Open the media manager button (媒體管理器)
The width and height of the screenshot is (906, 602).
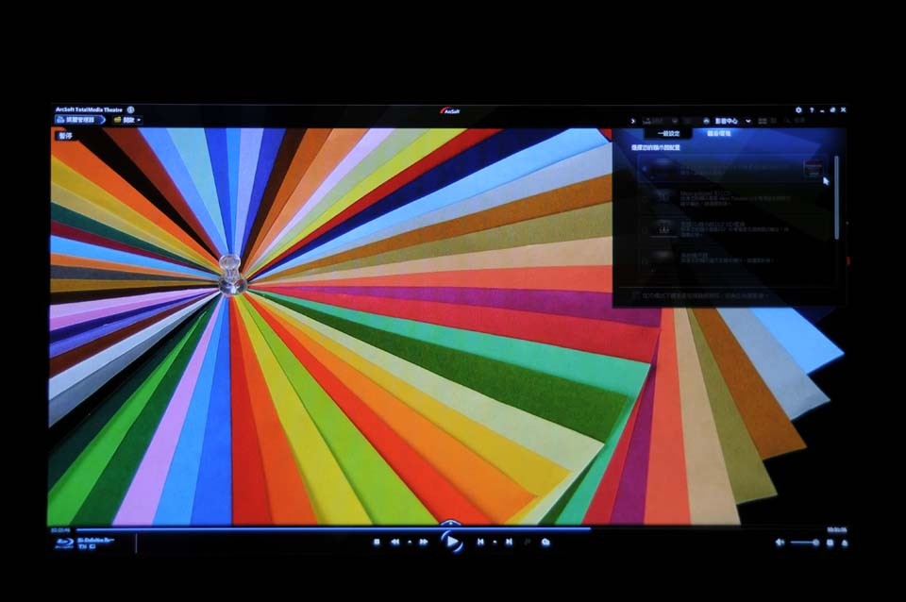pos(79,120)
